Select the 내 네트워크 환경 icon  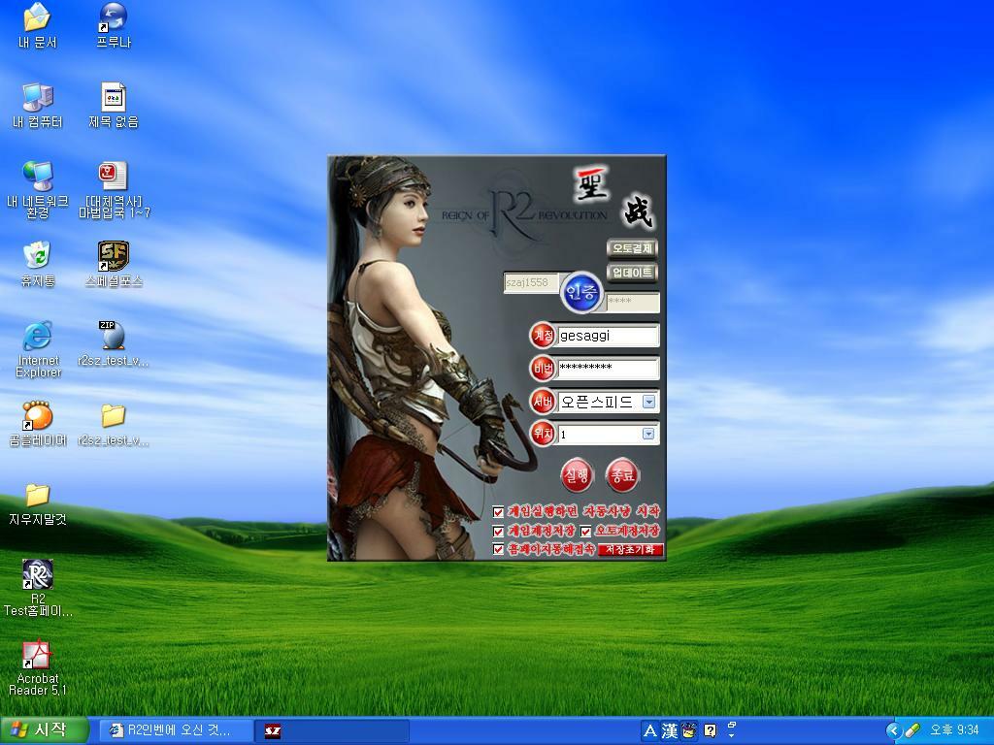38,190
